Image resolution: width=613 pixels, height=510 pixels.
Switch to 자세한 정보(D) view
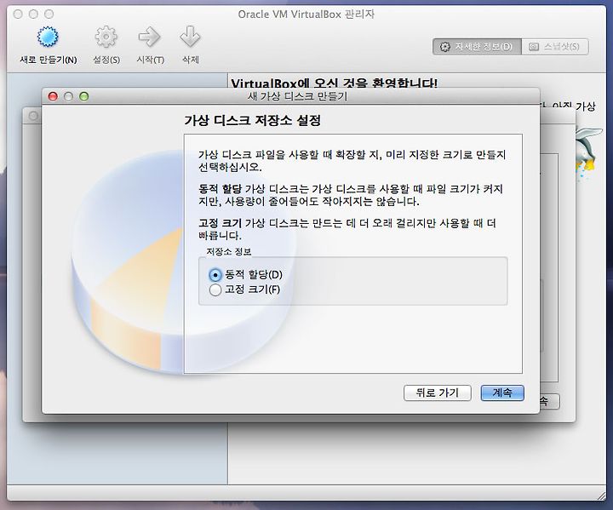[477, 47]
